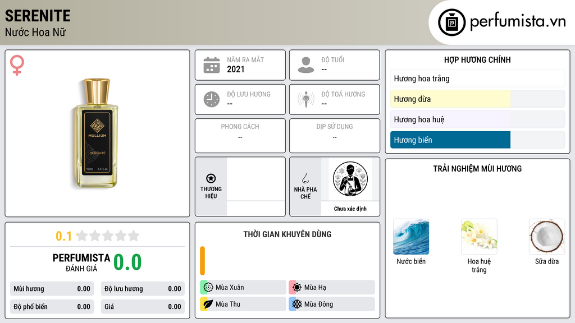Click the Phong cách box

point(240,136)
